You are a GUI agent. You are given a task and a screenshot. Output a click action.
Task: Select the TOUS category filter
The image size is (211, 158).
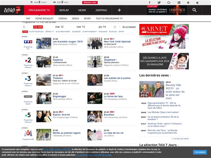coord(25,32)
